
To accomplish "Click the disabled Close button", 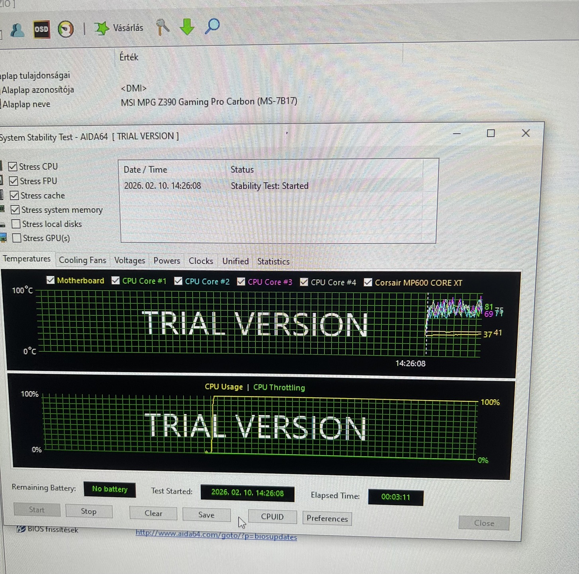I will pyautogui.click(x=484, y=523).
